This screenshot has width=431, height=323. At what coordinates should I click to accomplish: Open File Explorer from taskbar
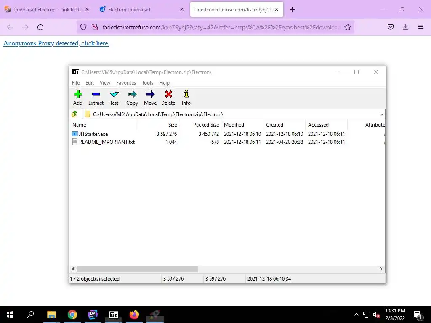51,315
